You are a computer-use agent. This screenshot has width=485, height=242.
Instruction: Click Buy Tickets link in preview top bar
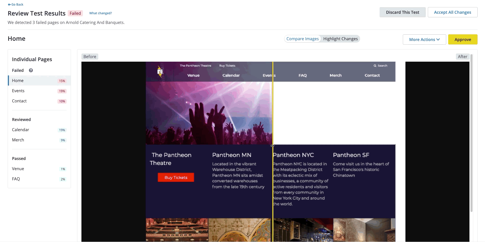pos(227,66)
